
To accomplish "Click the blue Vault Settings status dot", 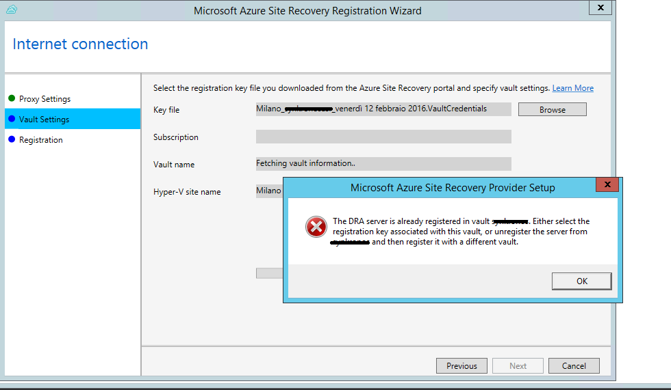I will point(12,119).
